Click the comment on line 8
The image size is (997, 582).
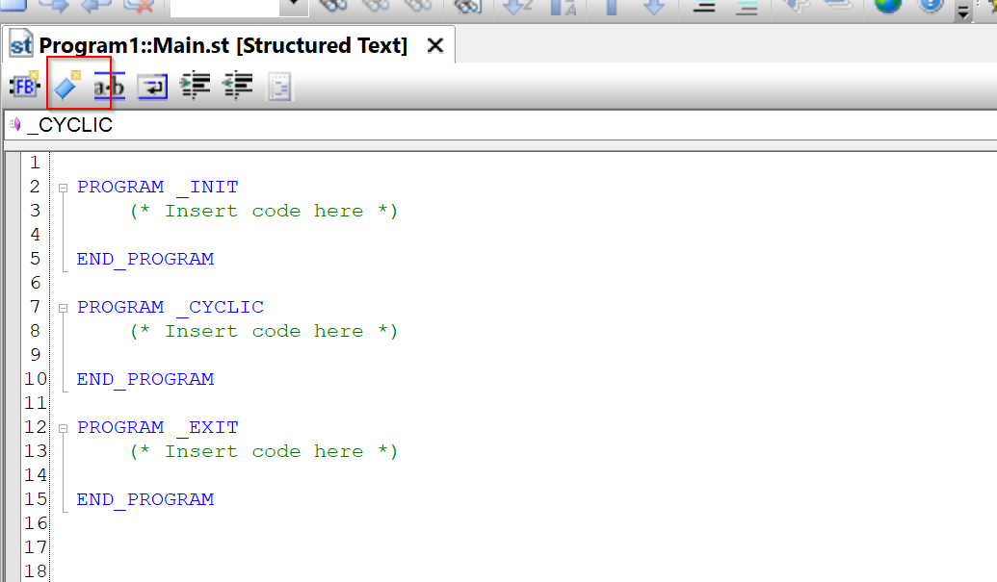coord(264,331)
